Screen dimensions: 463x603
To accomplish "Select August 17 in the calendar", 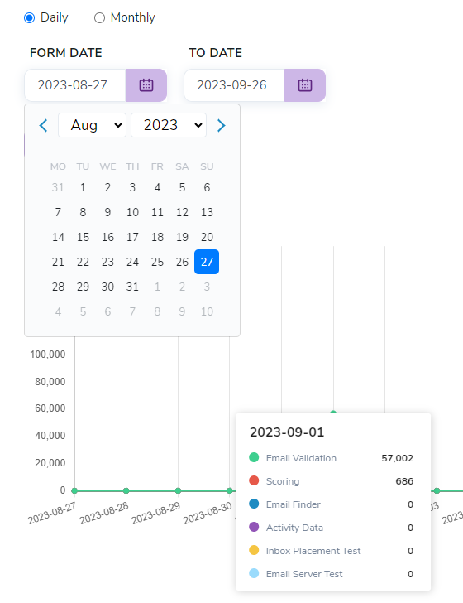I will pyautogui.click(x=132, y=237).
